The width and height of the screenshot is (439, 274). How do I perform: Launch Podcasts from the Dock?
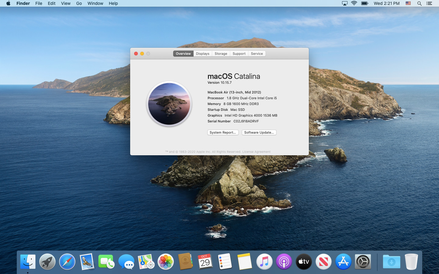[x=284, y=262]
